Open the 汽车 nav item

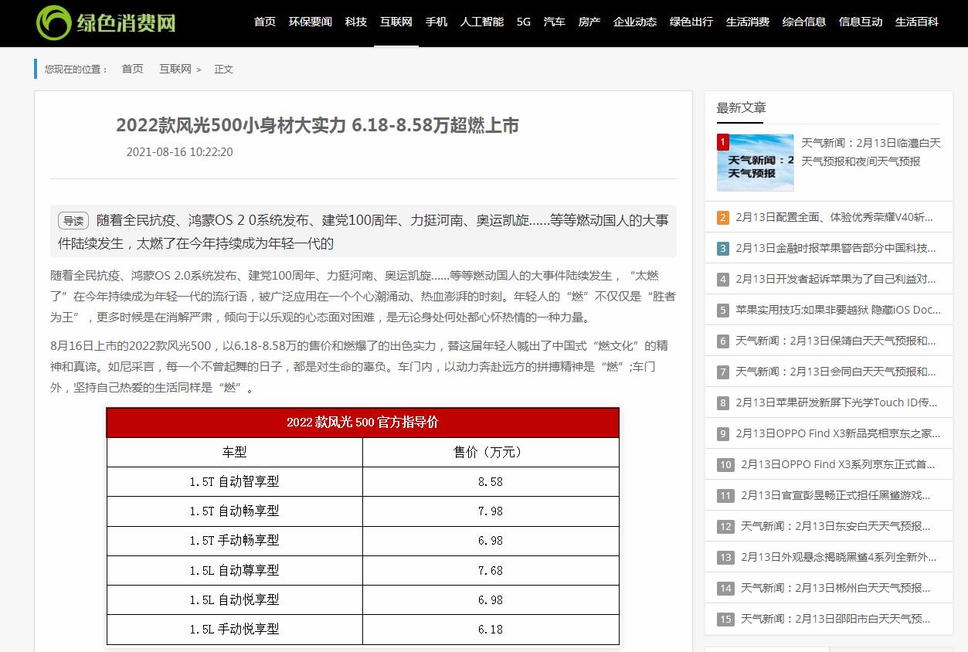(555, 22)
